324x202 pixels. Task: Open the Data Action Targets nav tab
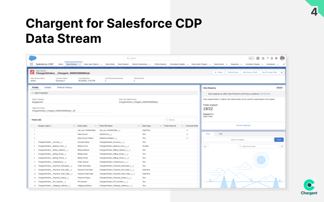[199, 64]
